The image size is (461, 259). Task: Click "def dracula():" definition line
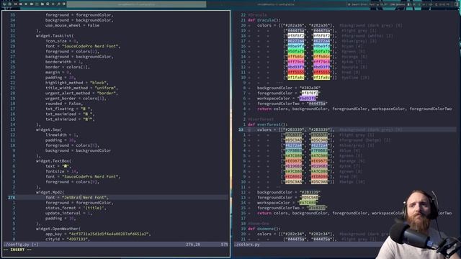coord(264,20)
